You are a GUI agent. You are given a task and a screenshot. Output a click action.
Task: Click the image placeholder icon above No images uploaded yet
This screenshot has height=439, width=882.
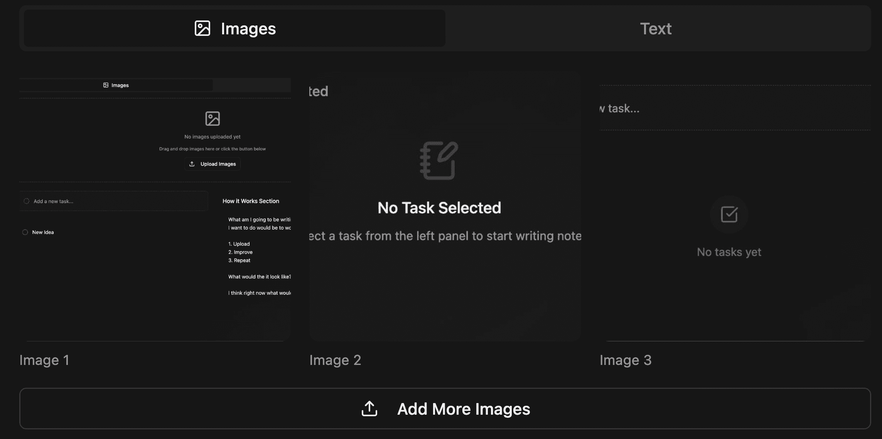tap(212, 118)
